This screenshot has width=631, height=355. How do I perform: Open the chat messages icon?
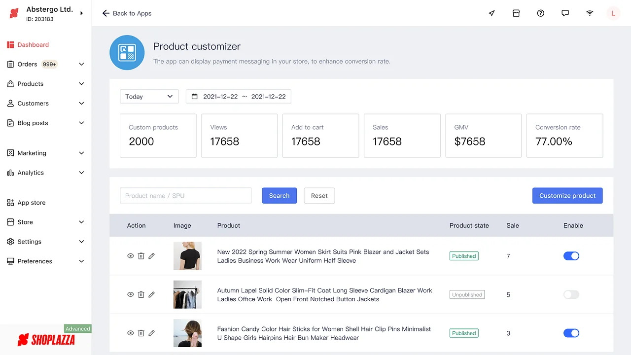(x=565, y=13)
